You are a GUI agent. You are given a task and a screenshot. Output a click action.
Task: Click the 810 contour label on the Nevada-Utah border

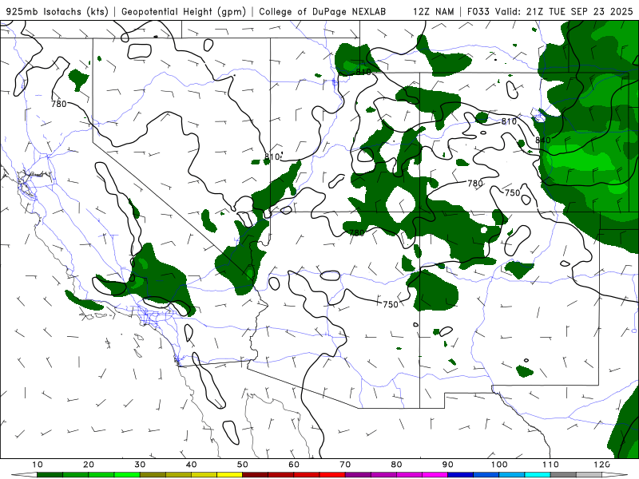[x=272, y=156]
